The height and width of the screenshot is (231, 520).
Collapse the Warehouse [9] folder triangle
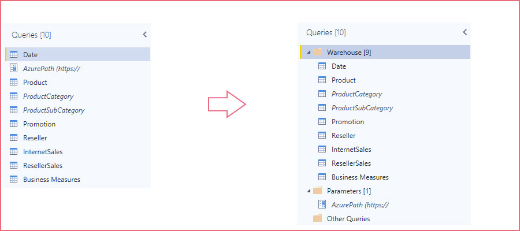point(309,53)
